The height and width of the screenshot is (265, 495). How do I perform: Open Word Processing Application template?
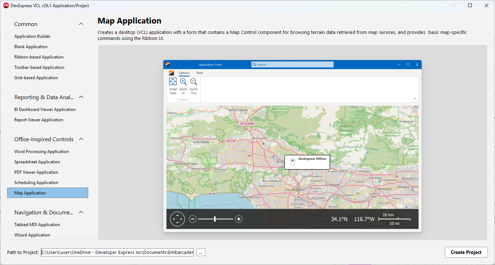tap(41, 152)
